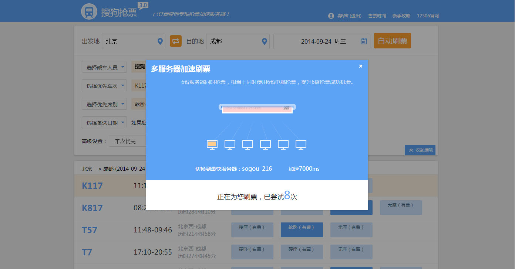This screenshot has height=269, width=515.
Task: Click the 搜狗 passenger tag
Action: pos(139,67)
